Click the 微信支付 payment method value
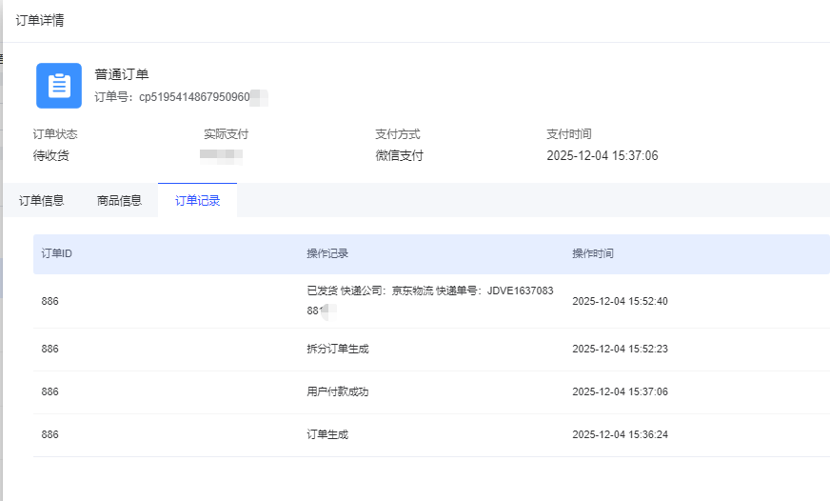Screen dimensions: 830x501 click(x=400, y=155)
